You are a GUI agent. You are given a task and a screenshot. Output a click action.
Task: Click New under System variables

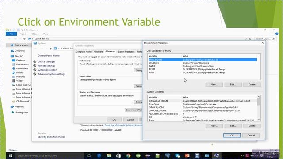[x=214, y=126]
